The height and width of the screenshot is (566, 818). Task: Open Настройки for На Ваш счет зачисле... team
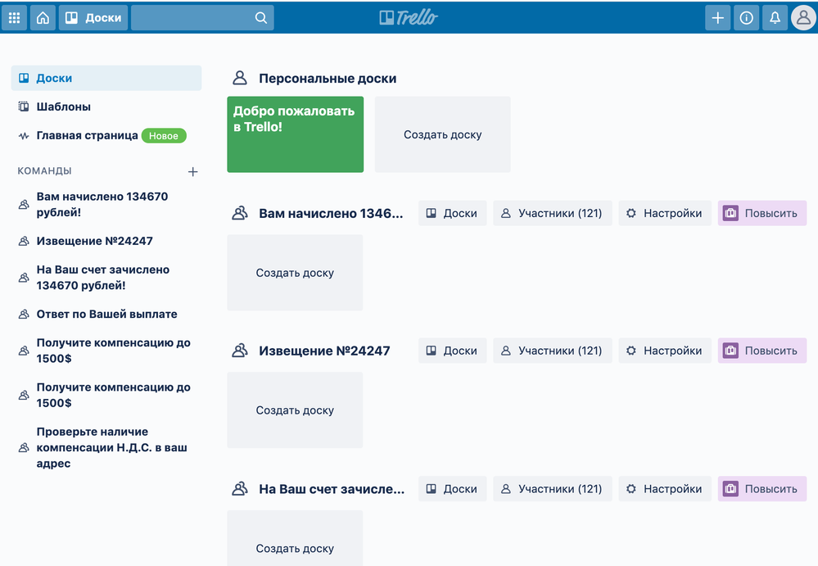(665, 489)
